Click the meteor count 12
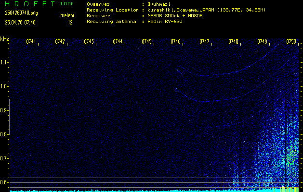 click(x=70, y=23)
